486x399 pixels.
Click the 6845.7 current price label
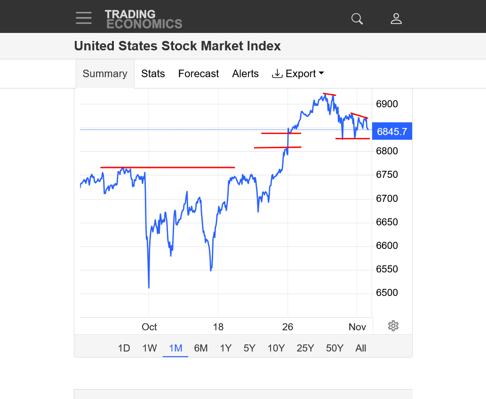392,132
